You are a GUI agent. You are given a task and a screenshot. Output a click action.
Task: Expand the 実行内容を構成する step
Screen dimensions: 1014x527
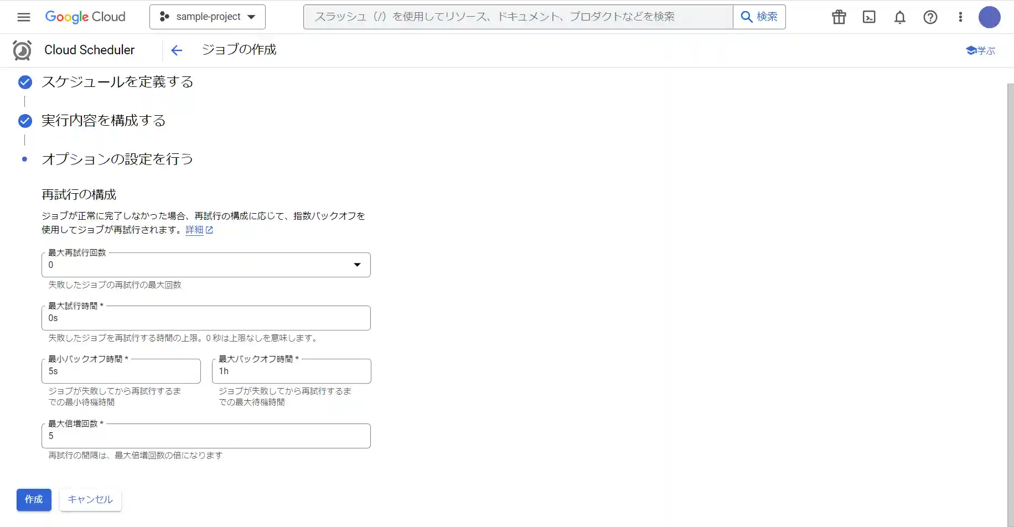tap(104, 121)
